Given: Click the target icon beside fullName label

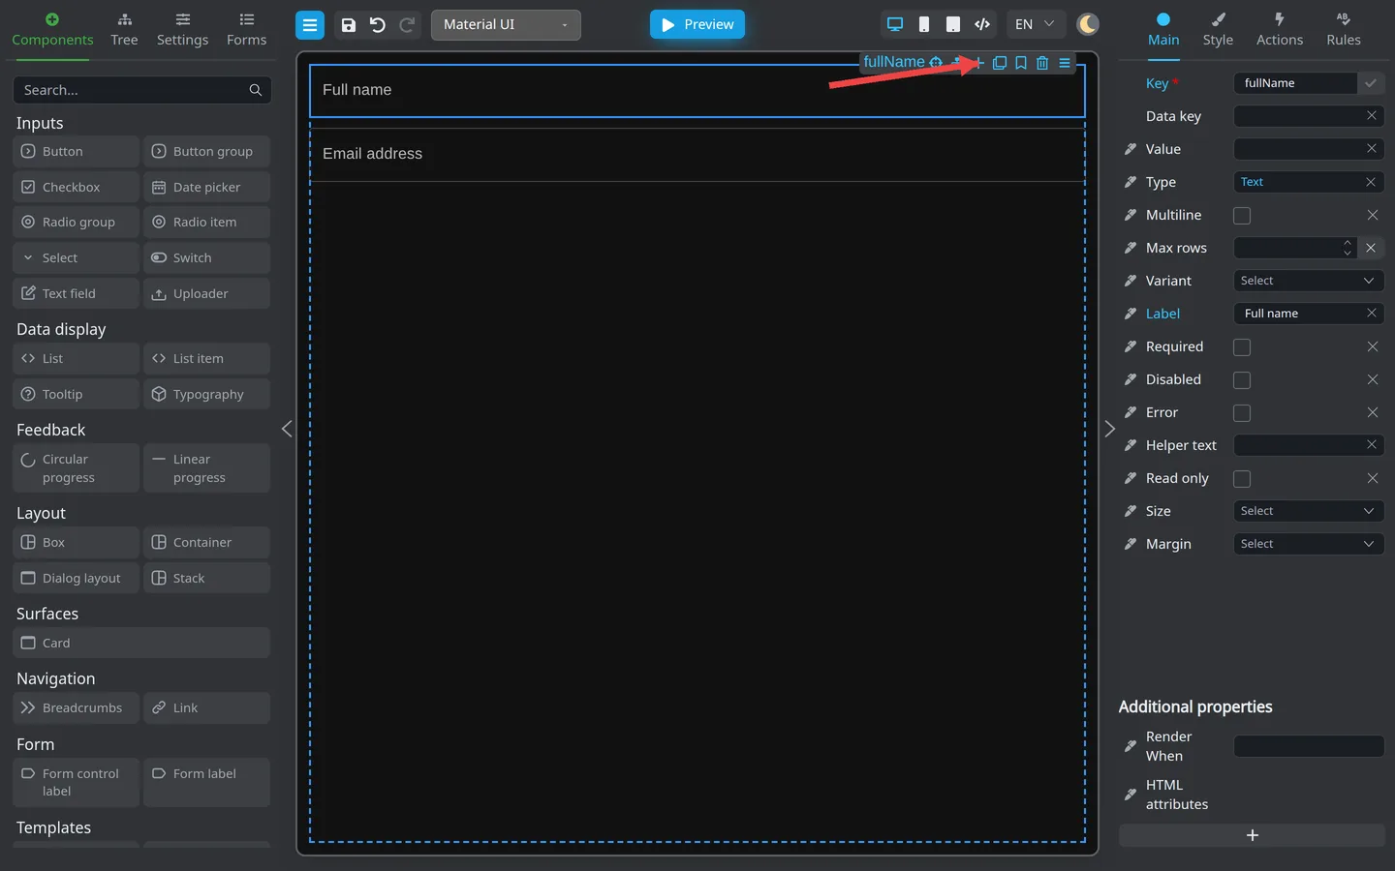Looking at the screenshot, I should click(x=936, y=63).
